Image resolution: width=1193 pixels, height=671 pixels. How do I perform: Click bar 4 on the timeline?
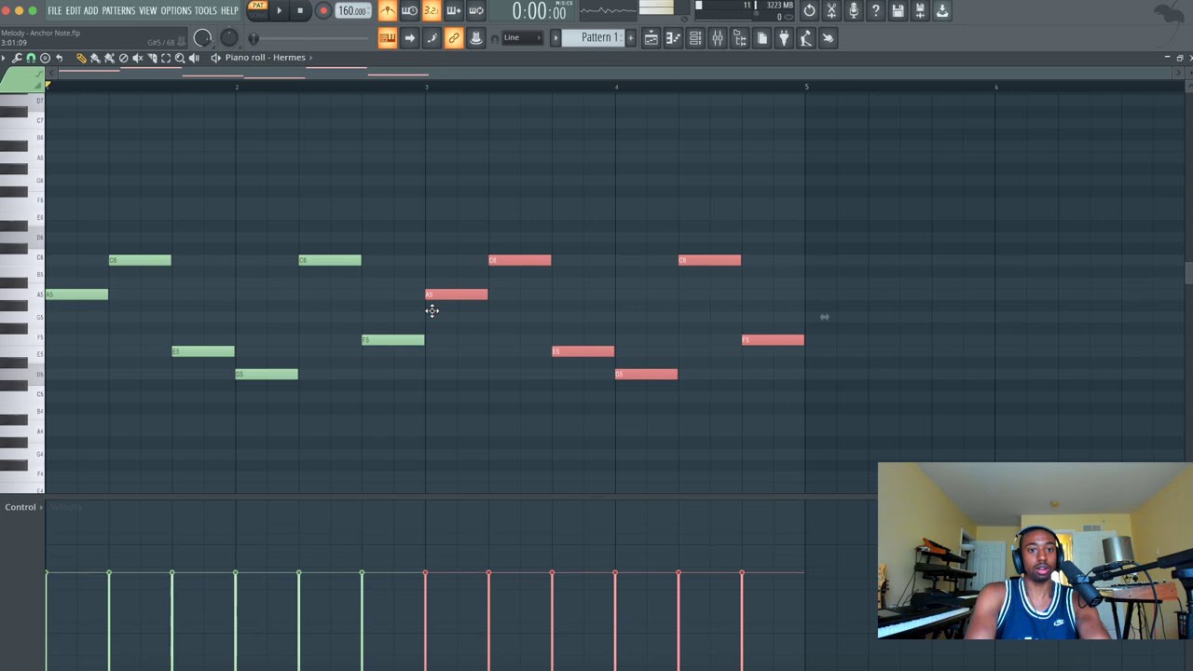pyautogui.click(x=616, y=87)
